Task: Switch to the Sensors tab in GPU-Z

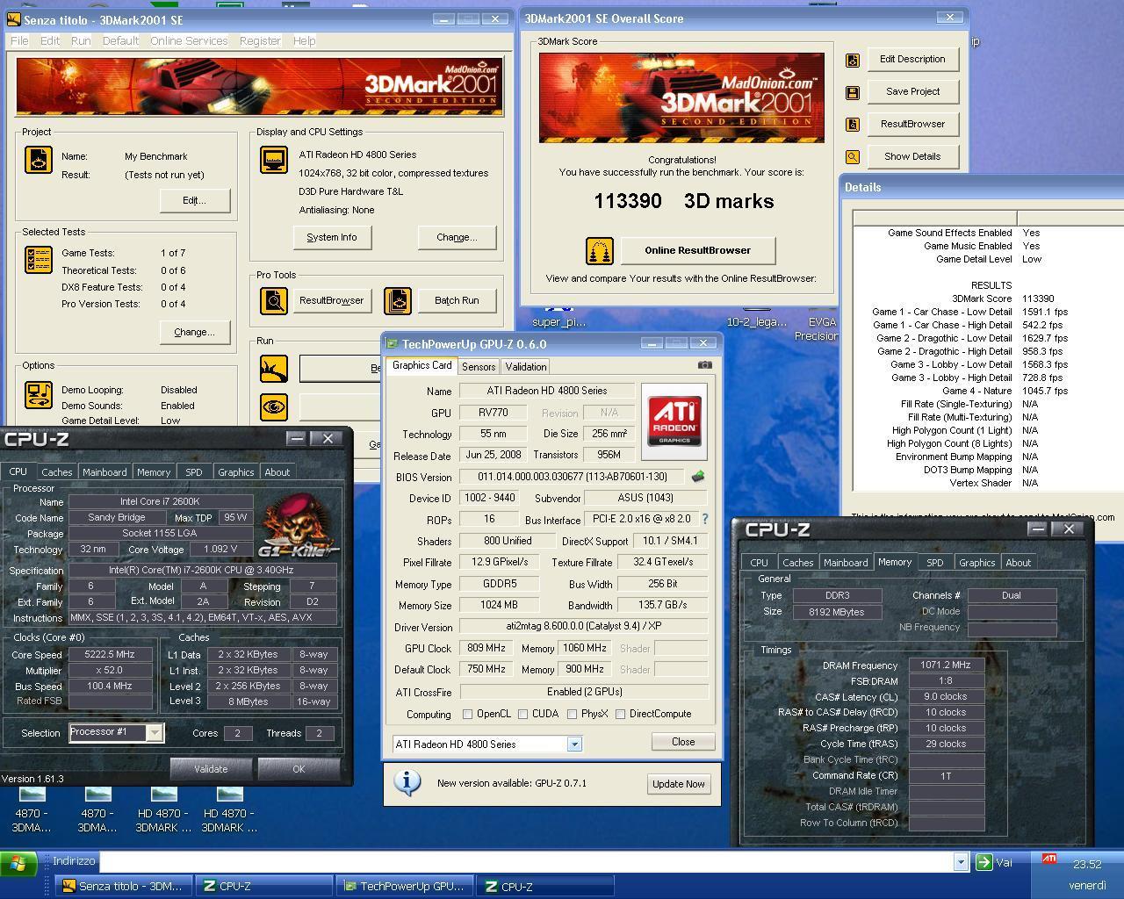Action: coord(479,367)
